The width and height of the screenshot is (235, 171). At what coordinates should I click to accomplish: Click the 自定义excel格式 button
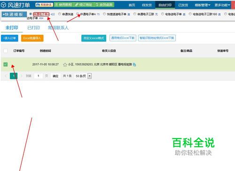tap(94, 38)
